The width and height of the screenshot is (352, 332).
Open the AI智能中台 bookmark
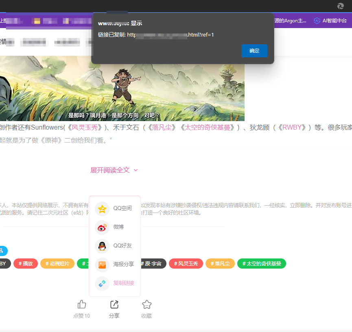click(x=330, y=21)
